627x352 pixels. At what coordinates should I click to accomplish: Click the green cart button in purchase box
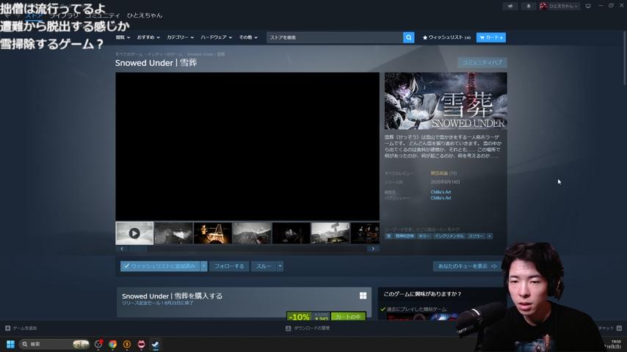[348, 317]
